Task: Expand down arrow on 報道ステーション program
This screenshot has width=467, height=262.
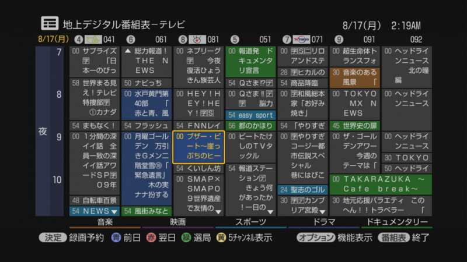Action: coord(270,212)
